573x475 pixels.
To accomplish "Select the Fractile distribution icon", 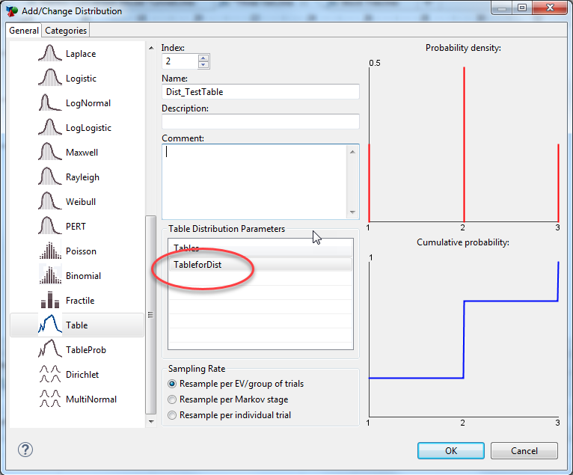I will 49,301.
